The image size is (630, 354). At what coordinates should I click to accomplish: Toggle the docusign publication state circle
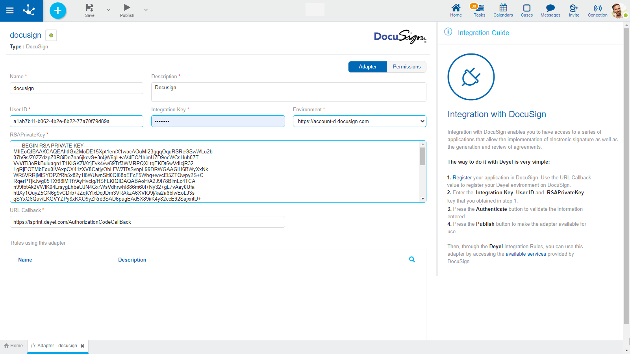(x=51, y=35)
